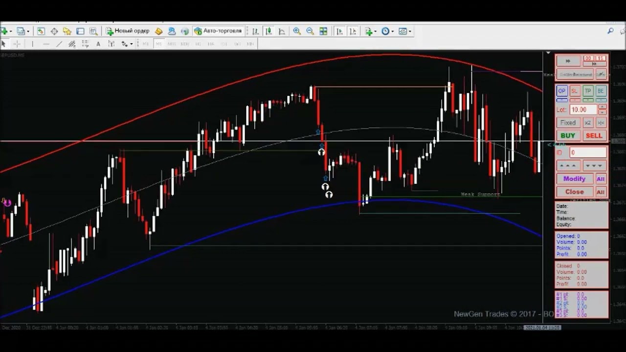This screenshot has width=626, height=352.
Task: Open the profiles toolbar icon
Action: pyautogui.click(x=21, y=31)
